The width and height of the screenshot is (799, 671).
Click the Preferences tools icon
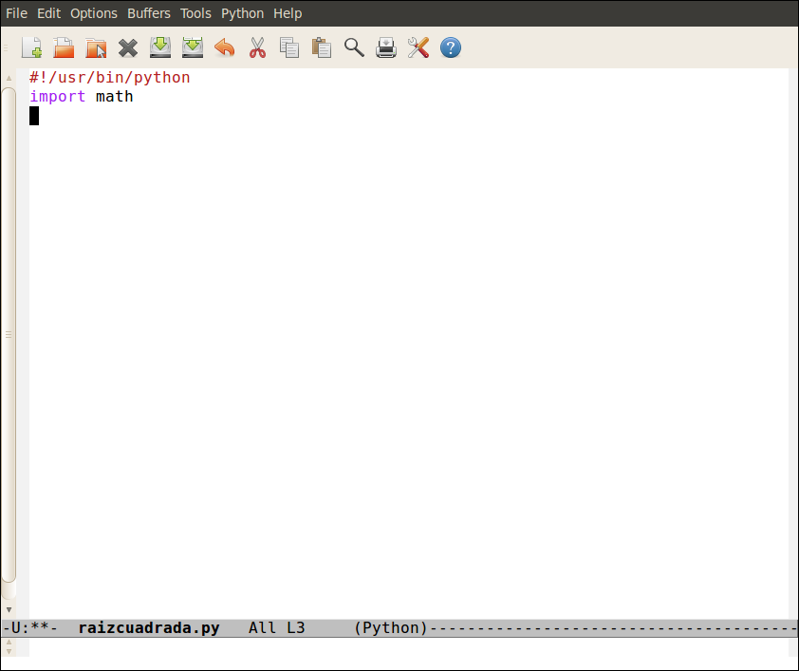[418, 47]
